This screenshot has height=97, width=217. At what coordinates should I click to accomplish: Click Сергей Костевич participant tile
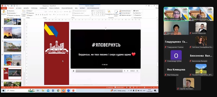pyautogui.click(x=189, y=84)
